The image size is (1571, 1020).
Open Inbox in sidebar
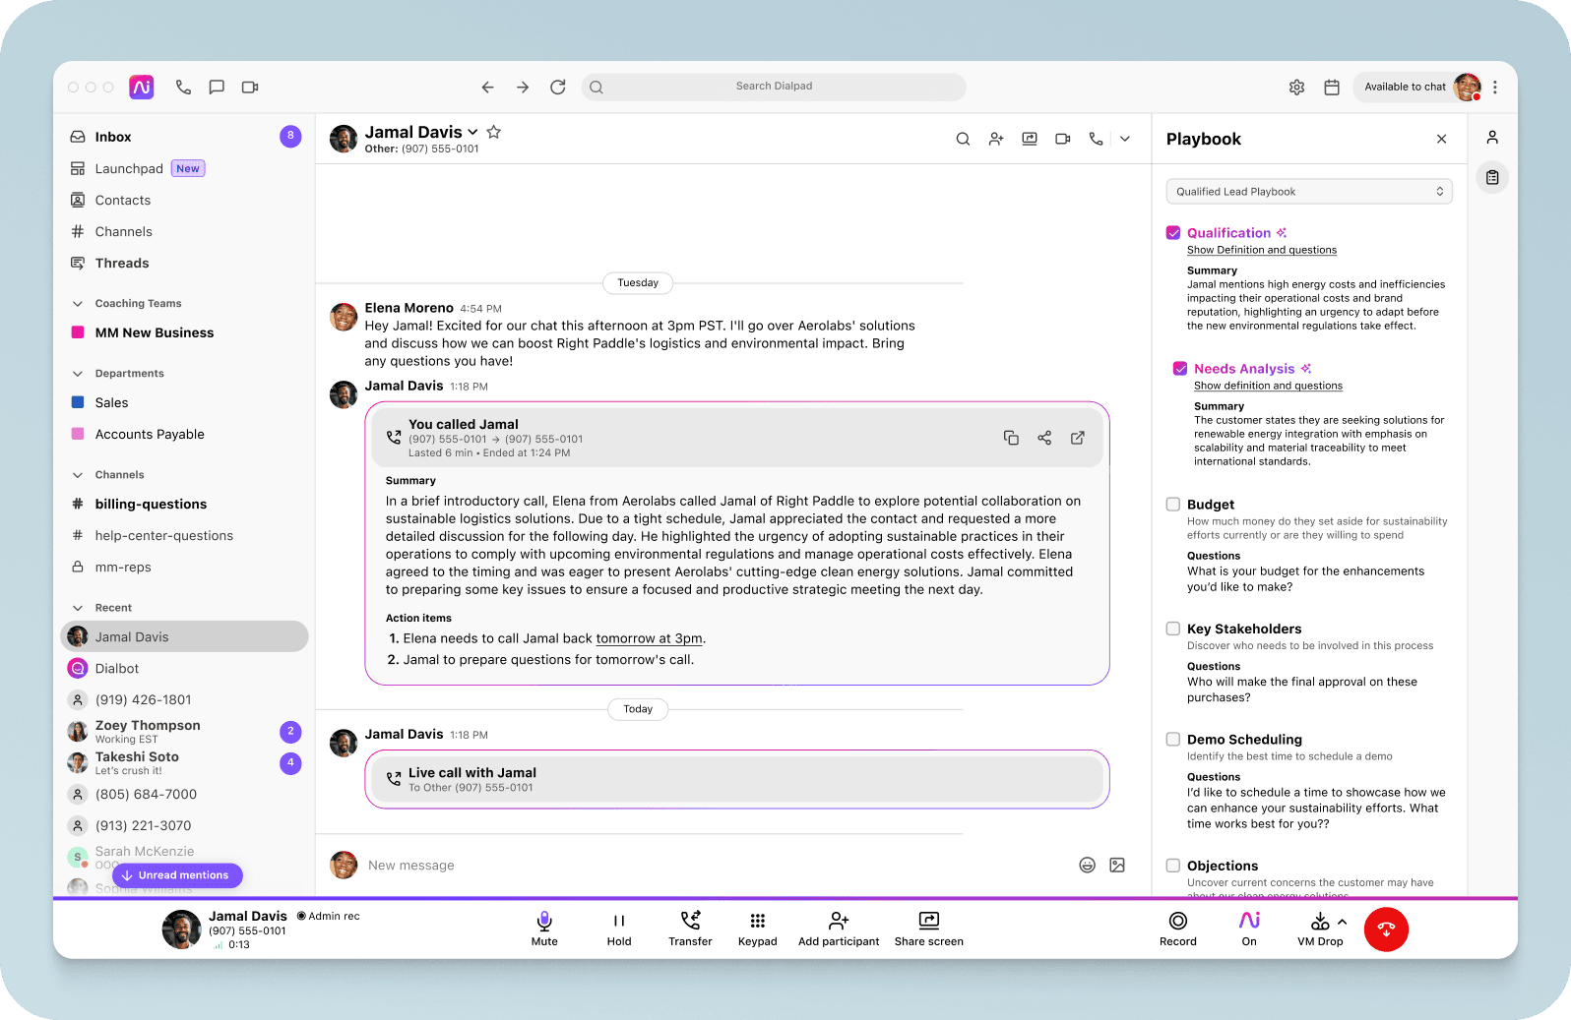(x=113, y=137)
